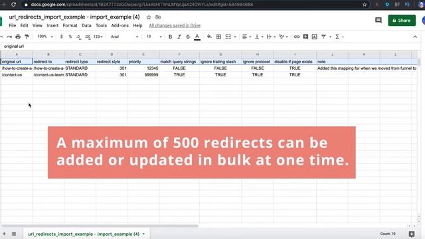Open horizontal align options
425x239 pixels.
pos(246,37)
